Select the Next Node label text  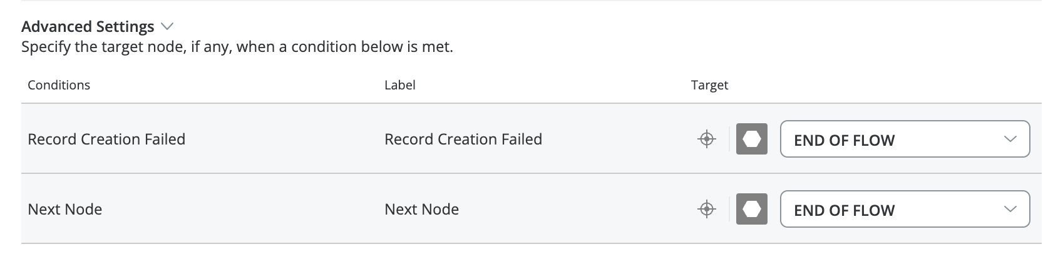pyautogui.click(x=421, y=209)
